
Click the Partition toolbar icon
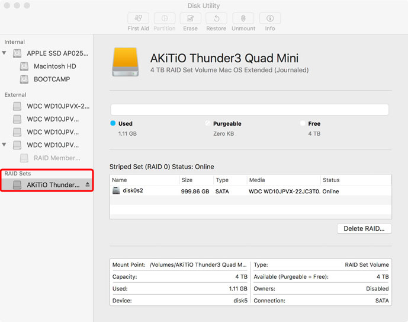[164, 19]
